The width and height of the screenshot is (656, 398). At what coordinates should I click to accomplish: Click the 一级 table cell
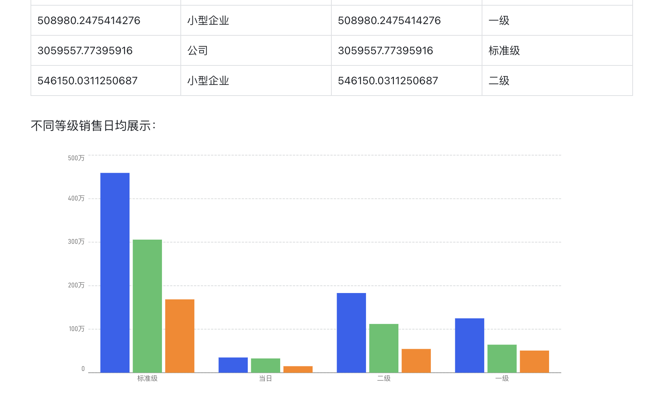pyautogui.click(x=557, y=20)
